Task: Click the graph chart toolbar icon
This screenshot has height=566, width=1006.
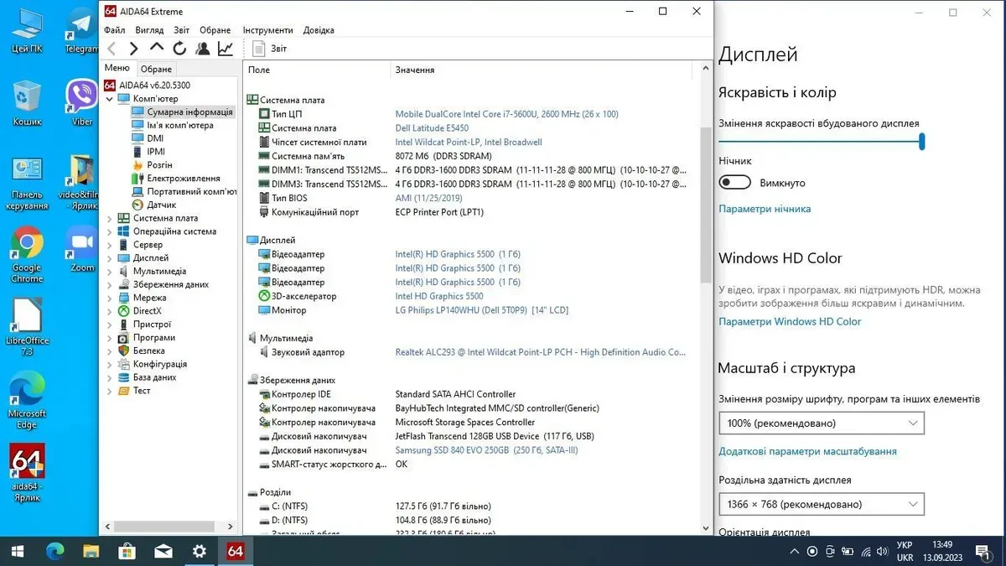Action: pos(226,49)
